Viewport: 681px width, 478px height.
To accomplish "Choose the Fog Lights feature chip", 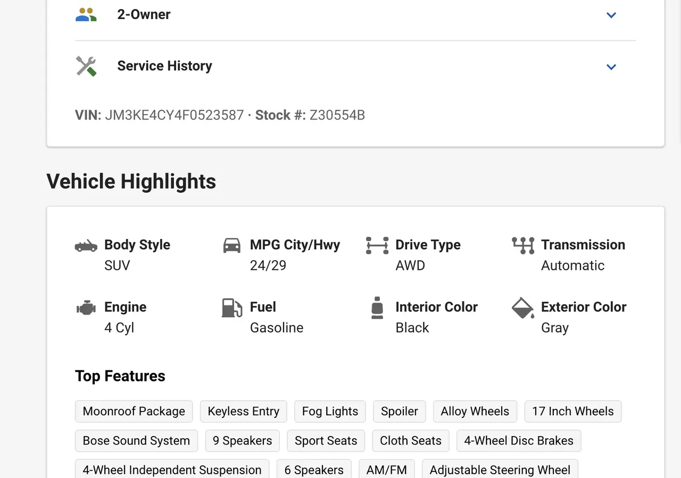I will click(x=330, y=412).
